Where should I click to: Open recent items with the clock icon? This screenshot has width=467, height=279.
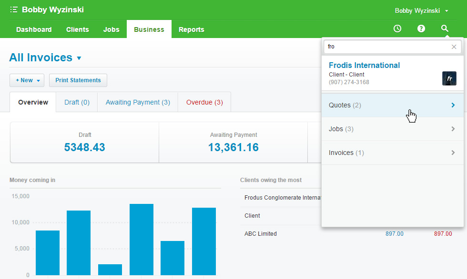click(x=397, y=29)
